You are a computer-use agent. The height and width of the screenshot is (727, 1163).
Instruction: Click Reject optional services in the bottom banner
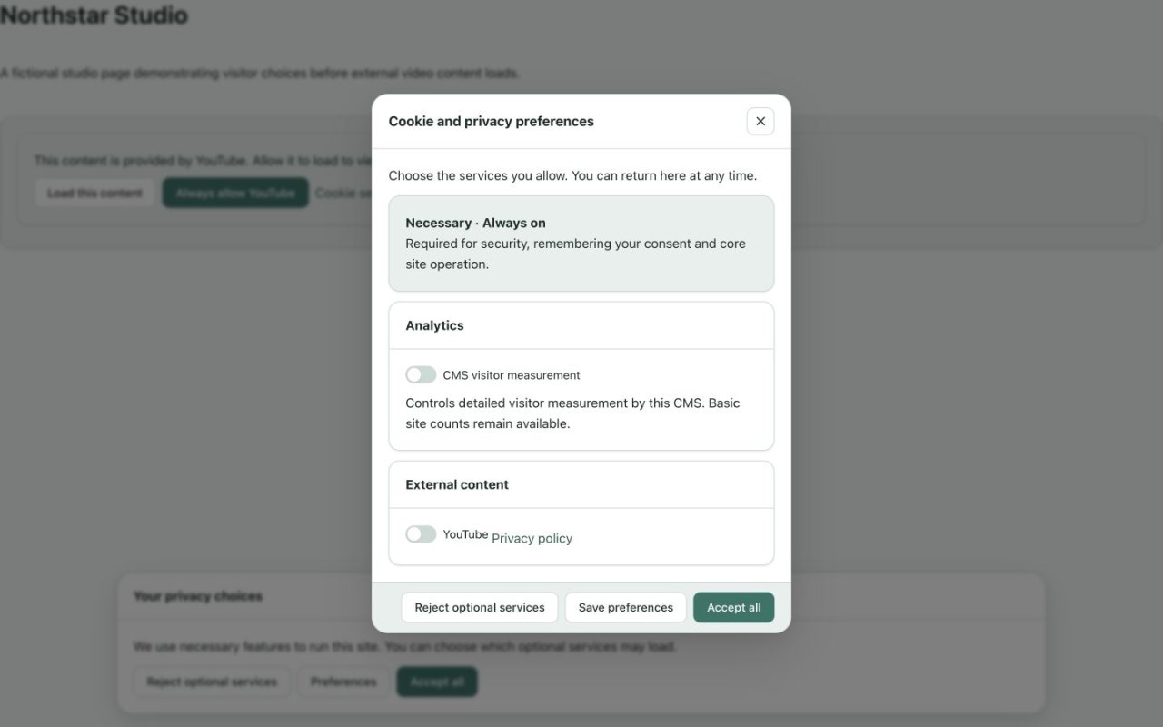click(x=212, y=682)
